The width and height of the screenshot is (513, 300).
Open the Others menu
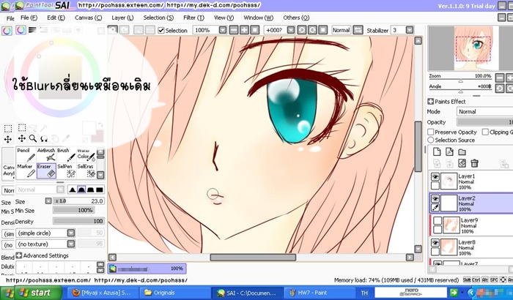[x=296, y=18]
